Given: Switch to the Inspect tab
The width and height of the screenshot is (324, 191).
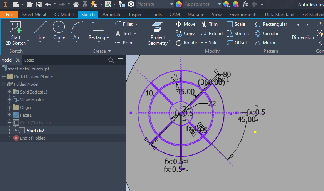Looking at the screenshot, I should tap(136, 15).
